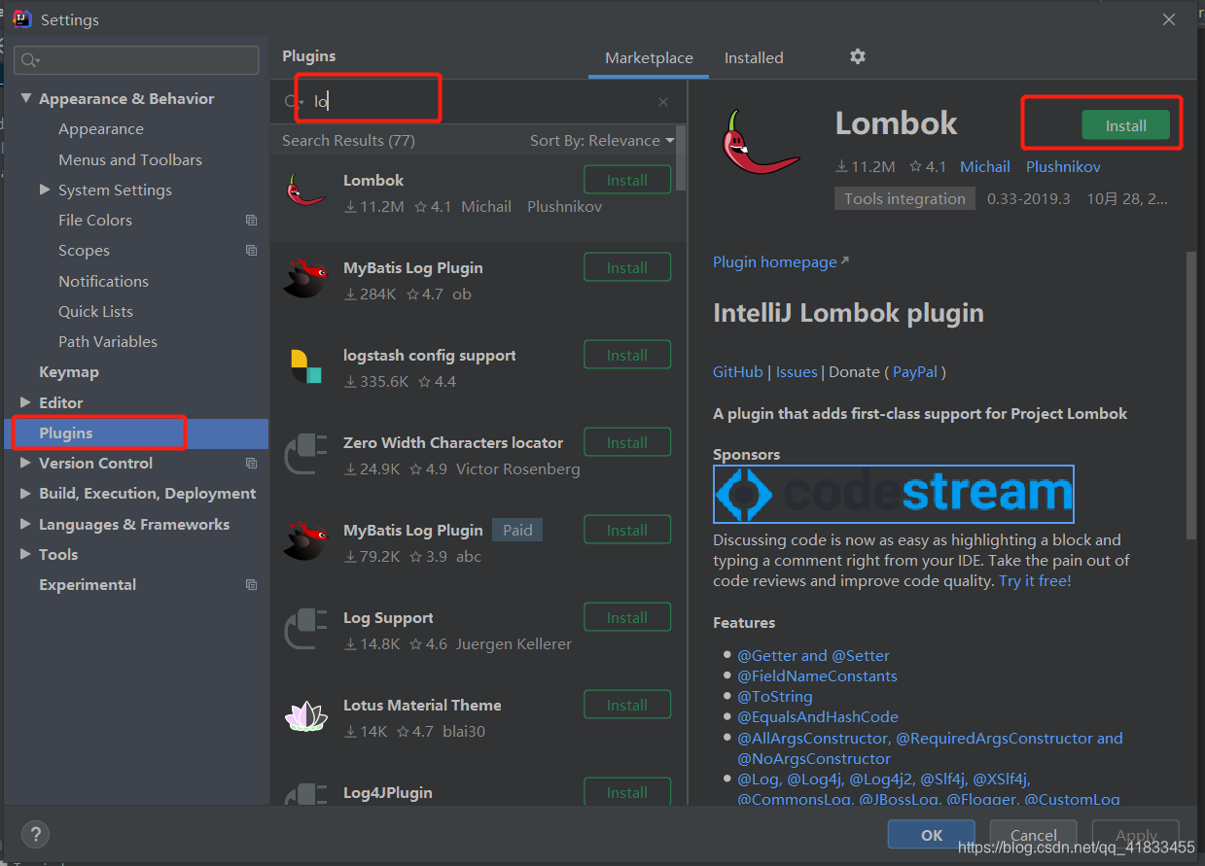Select the Keymap settings page
The height and width of the screenshot is (866, 1205).
point(69,371)
